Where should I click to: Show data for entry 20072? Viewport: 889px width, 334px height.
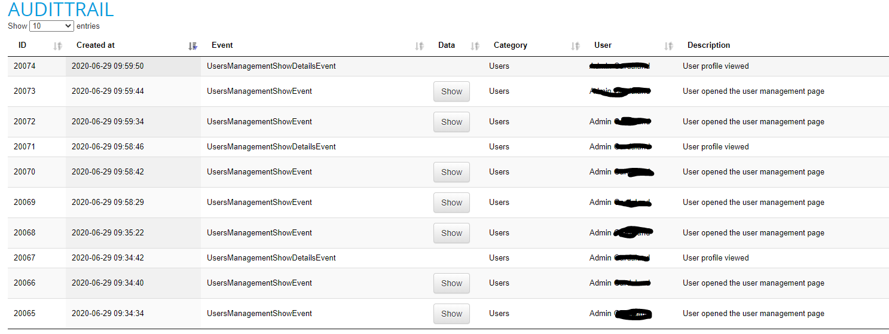(451, 122)
